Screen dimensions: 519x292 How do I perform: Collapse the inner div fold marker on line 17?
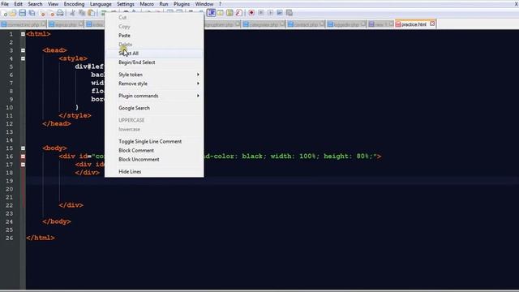(23, 165)
